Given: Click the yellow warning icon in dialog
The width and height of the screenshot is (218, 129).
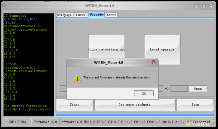Looking at the screenshot, I should point(77,78).
